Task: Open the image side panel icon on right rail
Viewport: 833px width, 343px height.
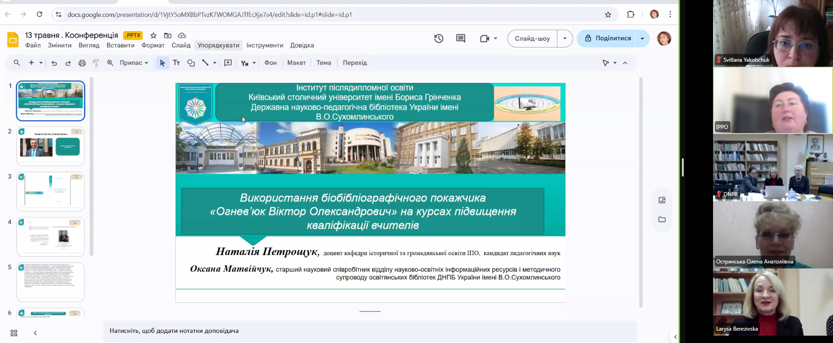Action: [662, 200]
